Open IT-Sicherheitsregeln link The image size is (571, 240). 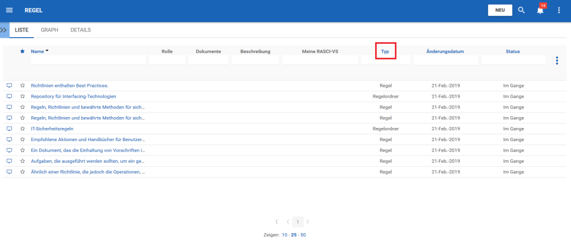click(53, 129)
